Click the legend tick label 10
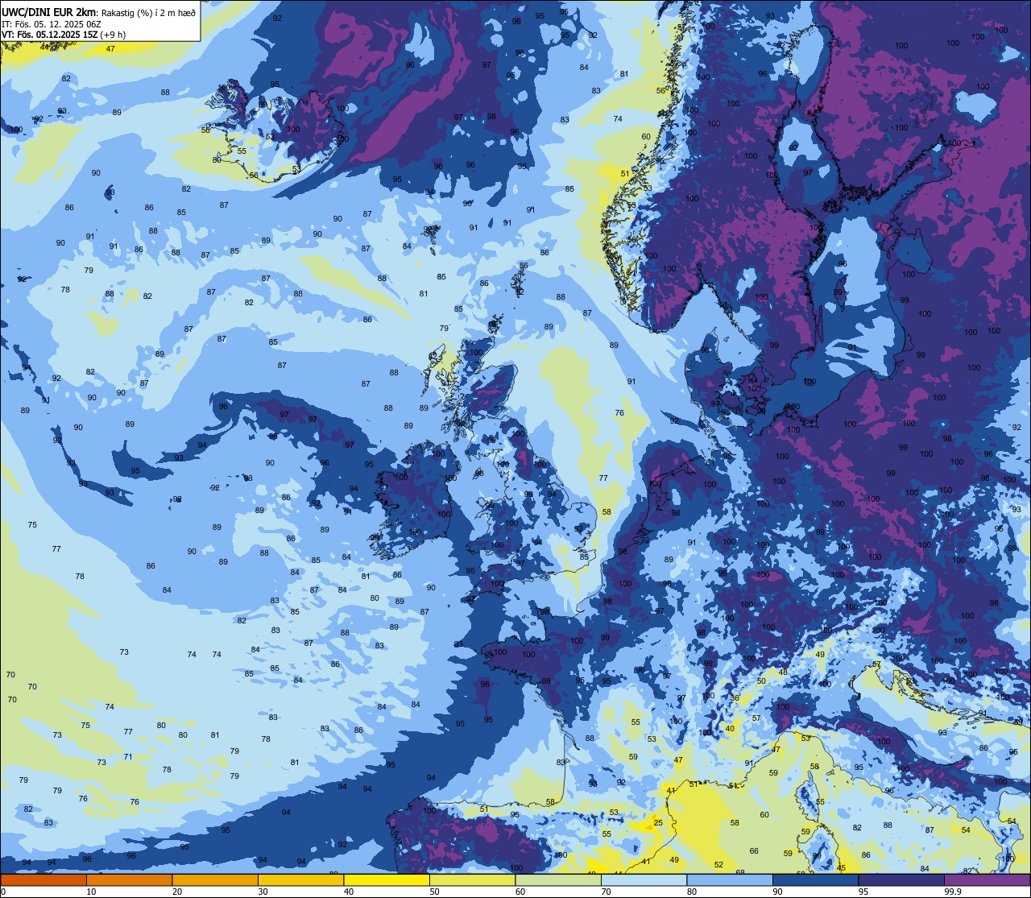The width and height of the screenshot is (1031, 898). pos(91,892)
